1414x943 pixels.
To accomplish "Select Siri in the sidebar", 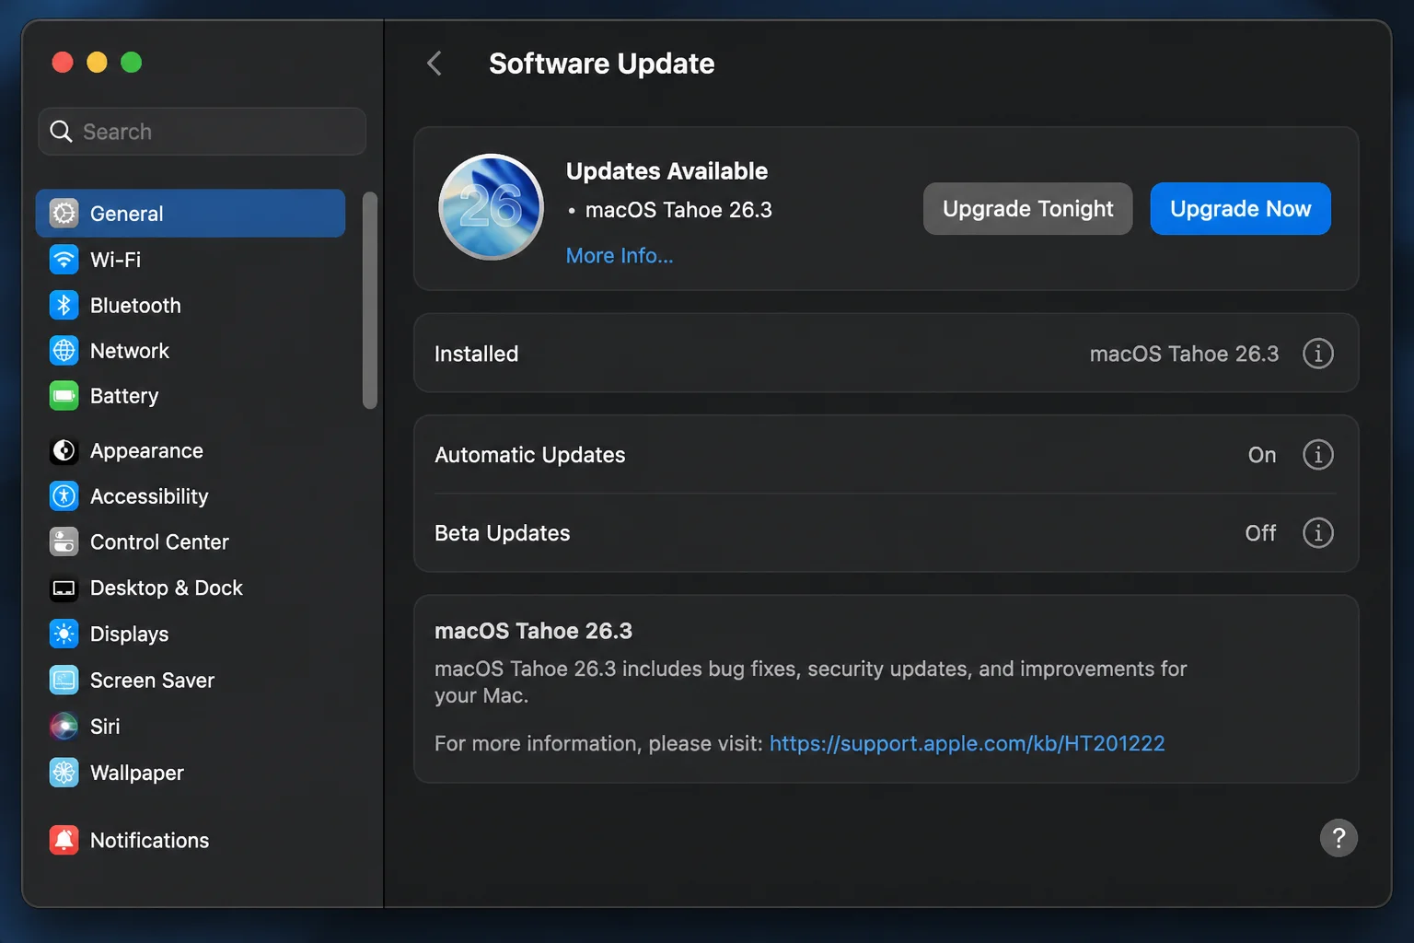I will coord(191,727).
